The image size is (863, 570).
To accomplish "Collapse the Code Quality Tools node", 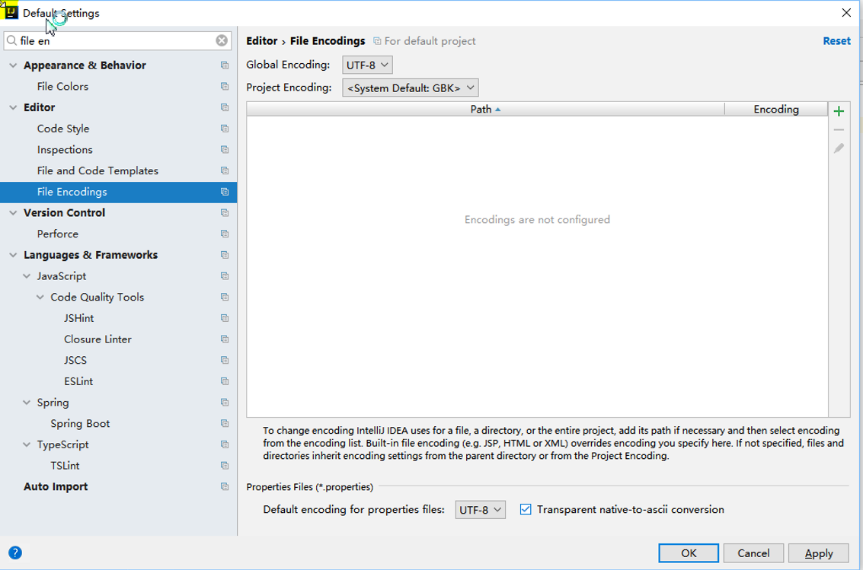I will click(x=40, y=297).
